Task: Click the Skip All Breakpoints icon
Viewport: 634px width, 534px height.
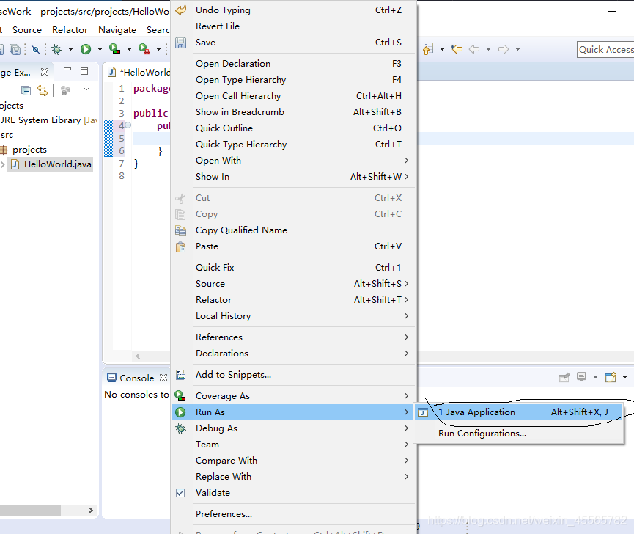Action: (36, 49)
